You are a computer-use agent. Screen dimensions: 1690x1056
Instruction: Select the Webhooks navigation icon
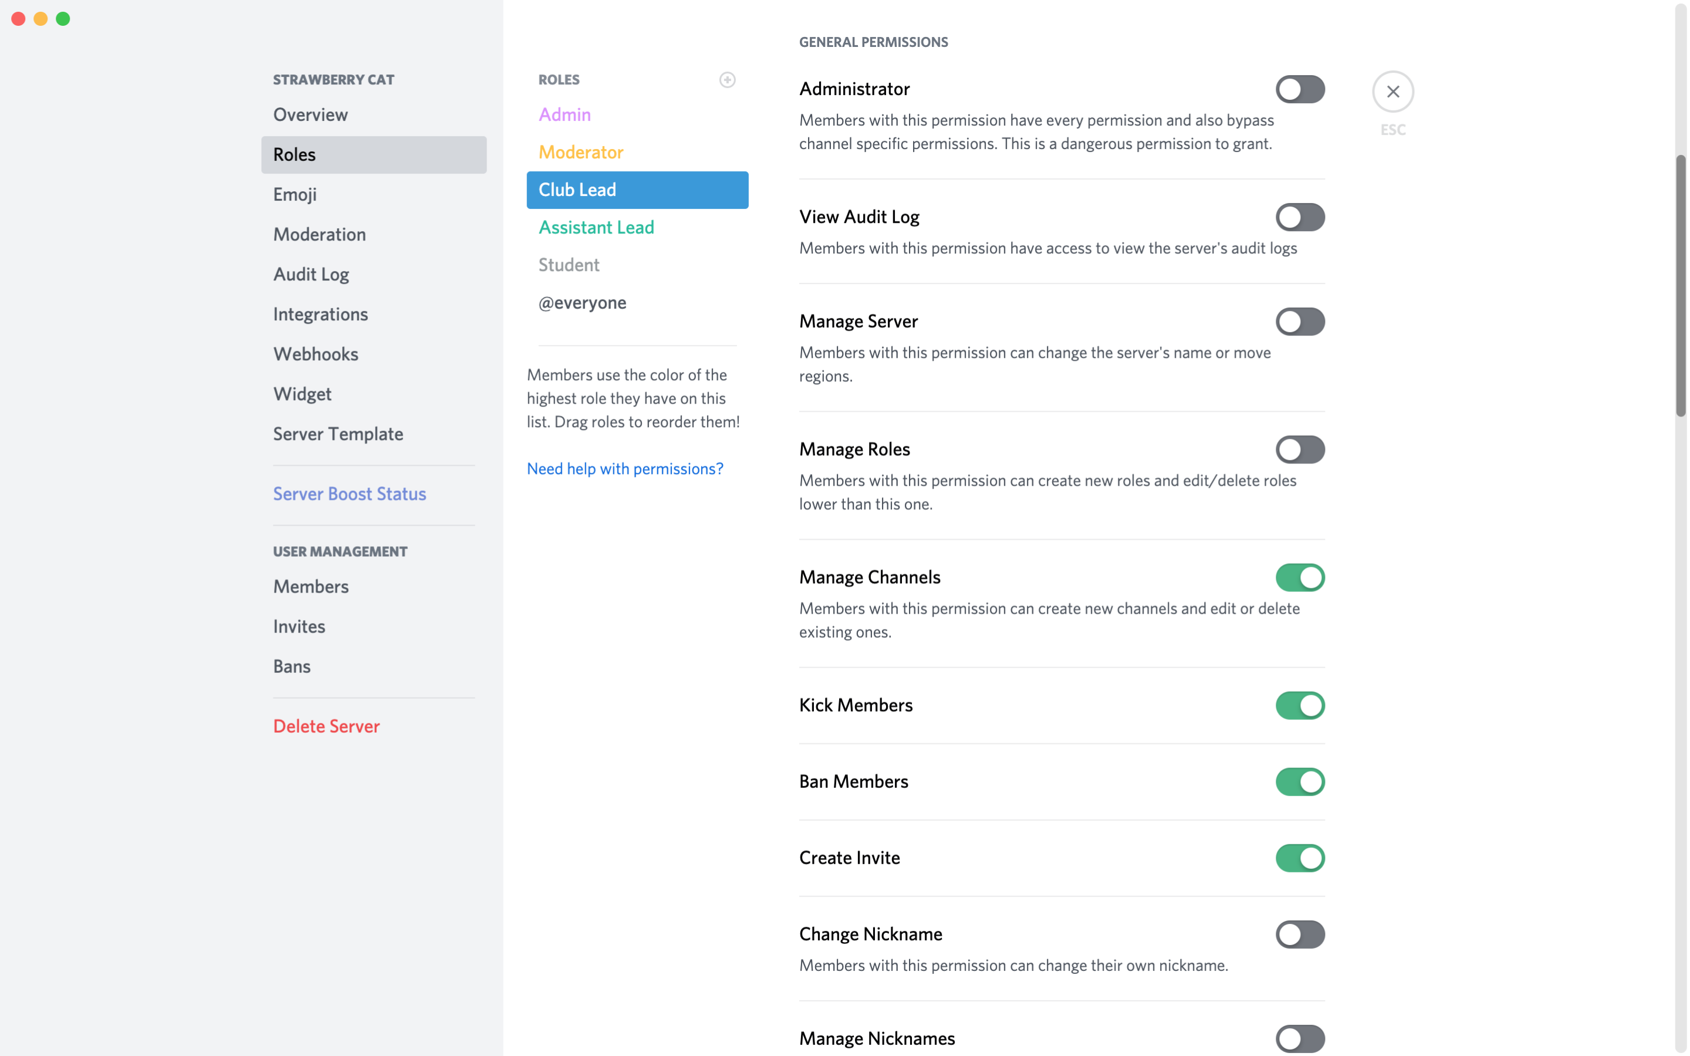click(x=315, y=353)
